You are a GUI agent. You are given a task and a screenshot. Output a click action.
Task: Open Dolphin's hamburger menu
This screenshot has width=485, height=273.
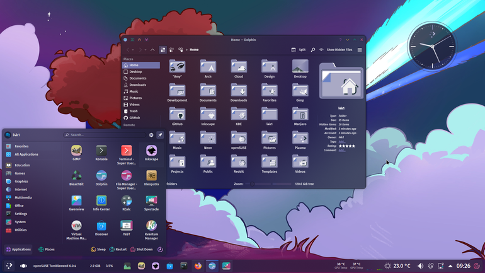click(x=360, y=50)
